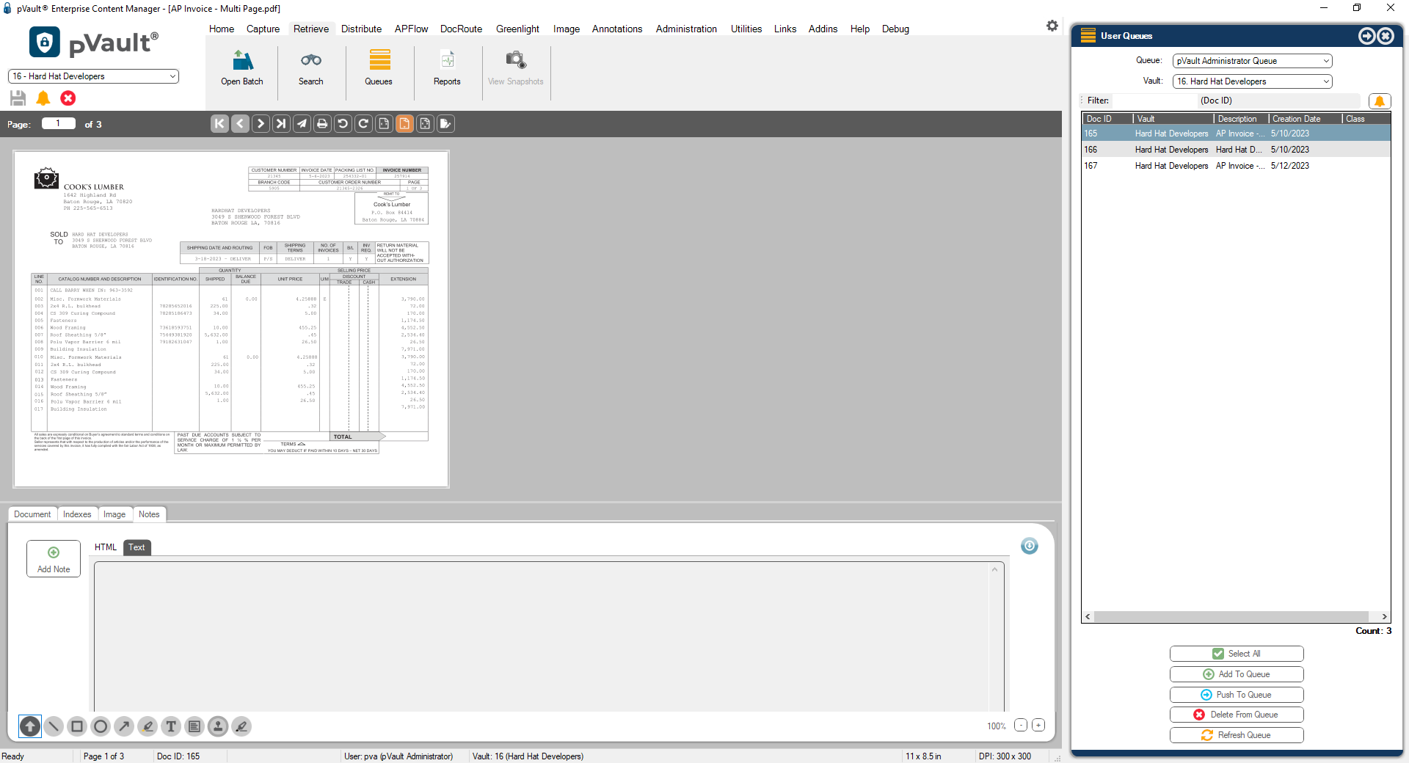Open the Search binoculars tool
The height and width of the screenshot is (763, 1409).
point(311,68)
